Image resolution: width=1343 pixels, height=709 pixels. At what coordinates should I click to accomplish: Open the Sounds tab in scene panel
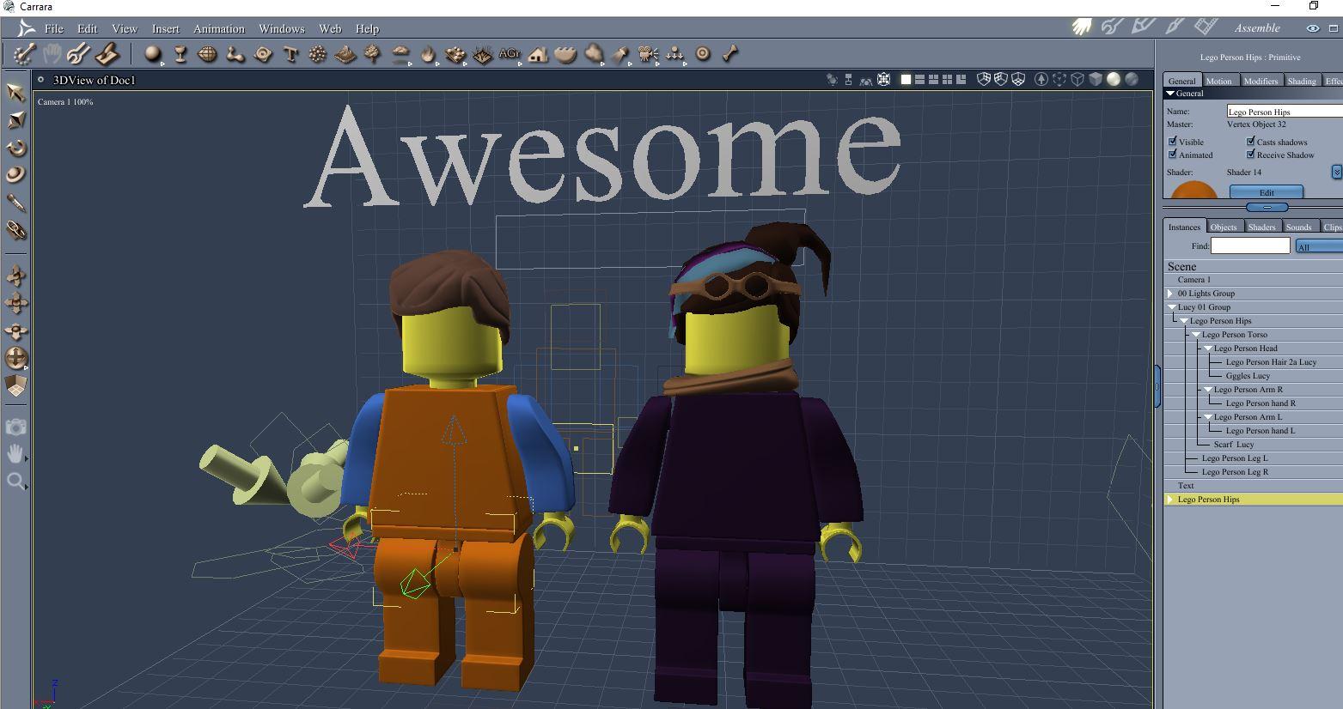(x=1298, y=227)
